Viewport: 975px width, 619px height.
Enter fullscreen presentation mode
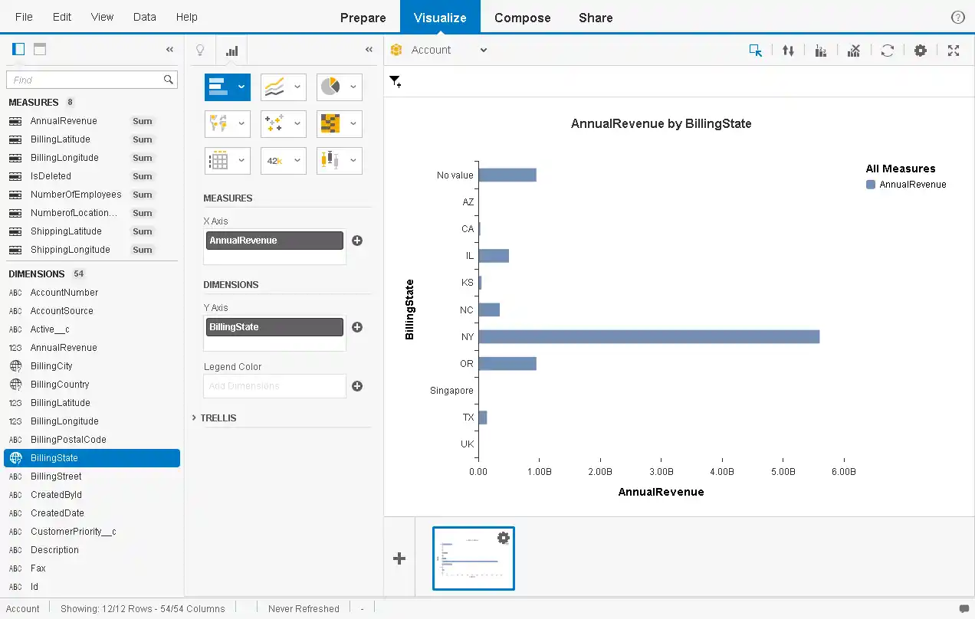(x=953, y=49)
